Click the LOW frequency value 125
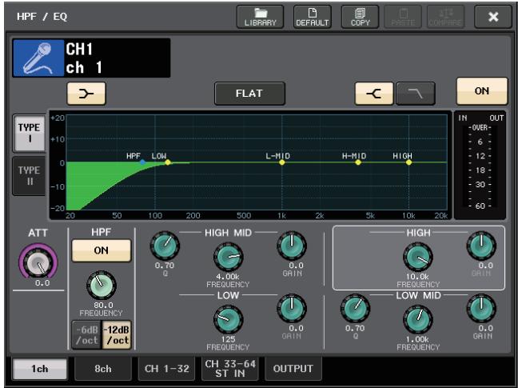This screenshot has height=388, width=518. [228, 339]
